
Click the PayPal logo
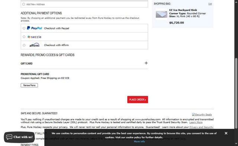tap(35, 28)
